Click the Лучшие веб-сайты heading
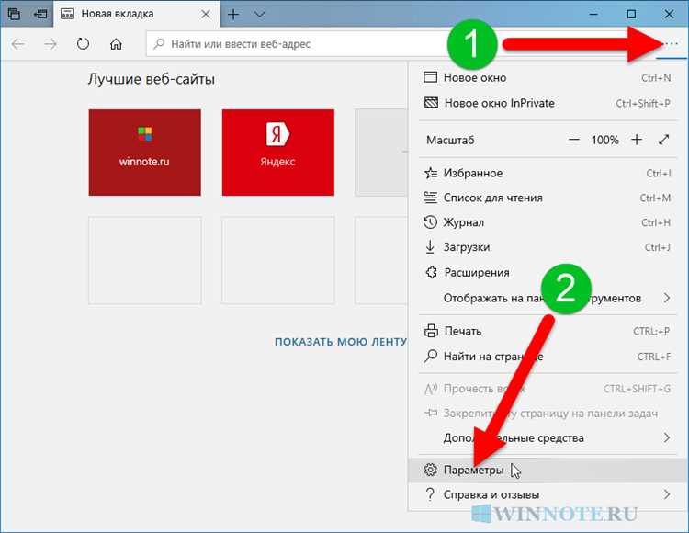The height and width of the screenshot is (533, 689). (152, 79)
